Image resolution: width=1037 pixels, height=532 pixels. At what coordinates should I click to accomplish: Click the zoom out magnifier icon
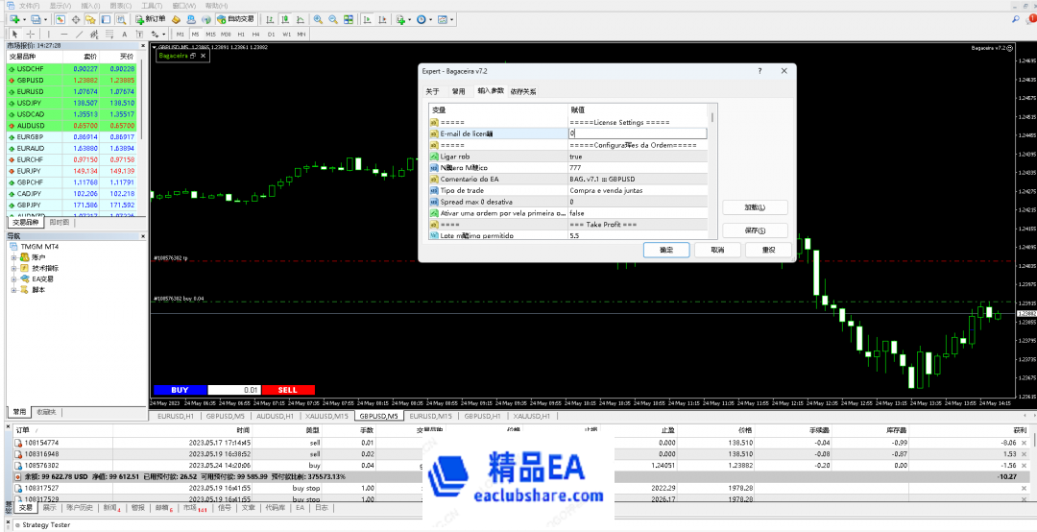(332, 19)
